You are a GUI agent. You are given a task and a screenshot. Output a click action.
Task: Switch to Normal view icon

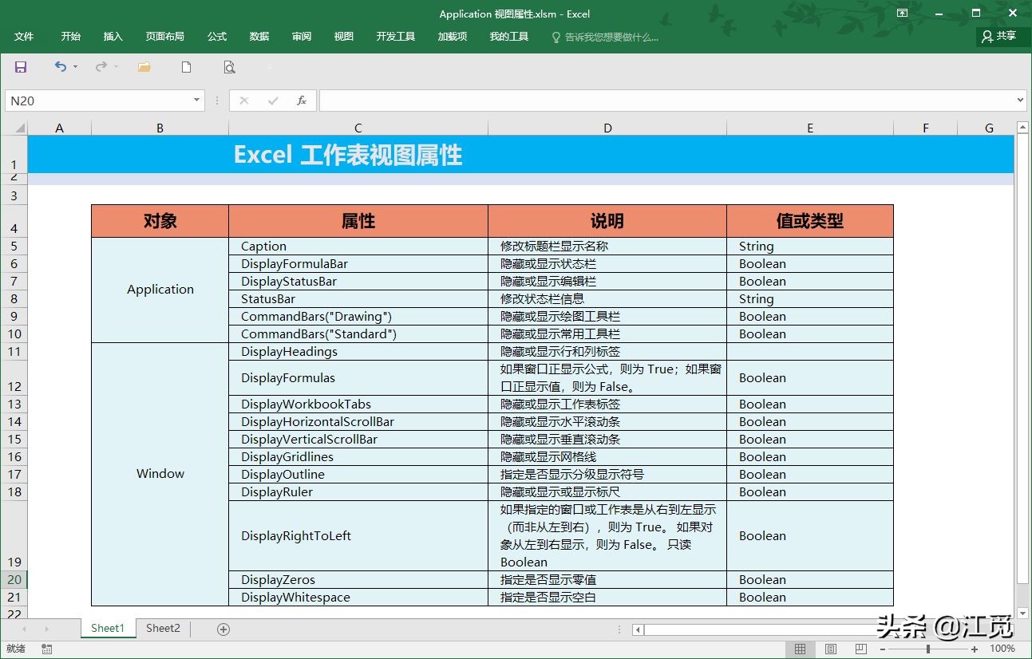(800, 649)
